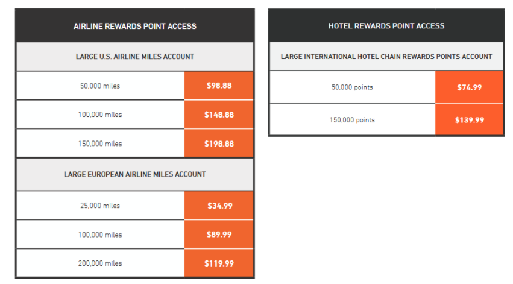Click the 100,000 miles label under European account
The height and width of the screenshot is (284, 513).
100,235
